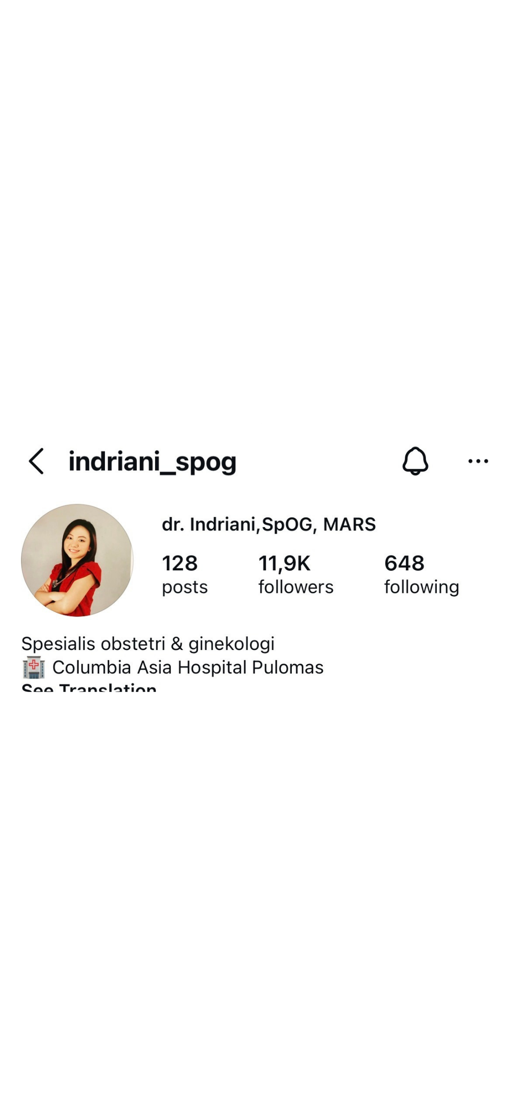Tap the word 'ginekologi' in bio
Viewport: 515px width, 1116px height.
click(231, 644)
